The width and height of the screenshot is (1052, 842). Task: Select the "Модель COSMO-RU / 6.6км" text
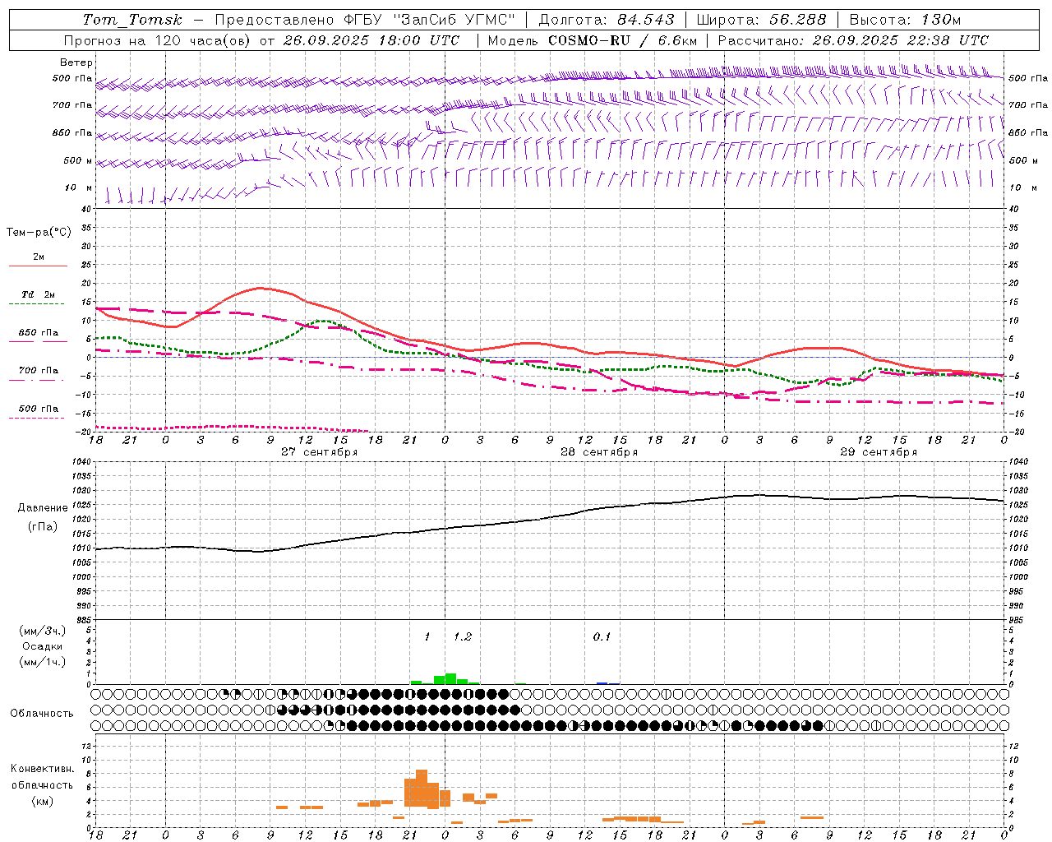tap(593, 39)
